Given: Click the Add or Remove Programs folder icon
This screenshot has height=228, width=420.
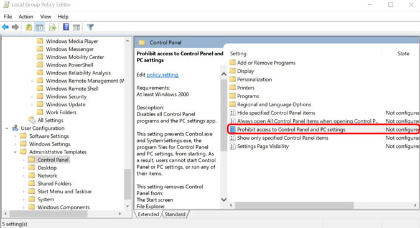Looking at the screenshot, I should pyautogui.click(x=233, y=63).
